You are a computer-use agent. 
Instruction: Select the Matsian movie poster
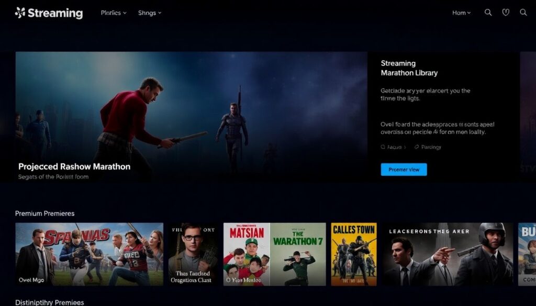(x=246, y=254)
